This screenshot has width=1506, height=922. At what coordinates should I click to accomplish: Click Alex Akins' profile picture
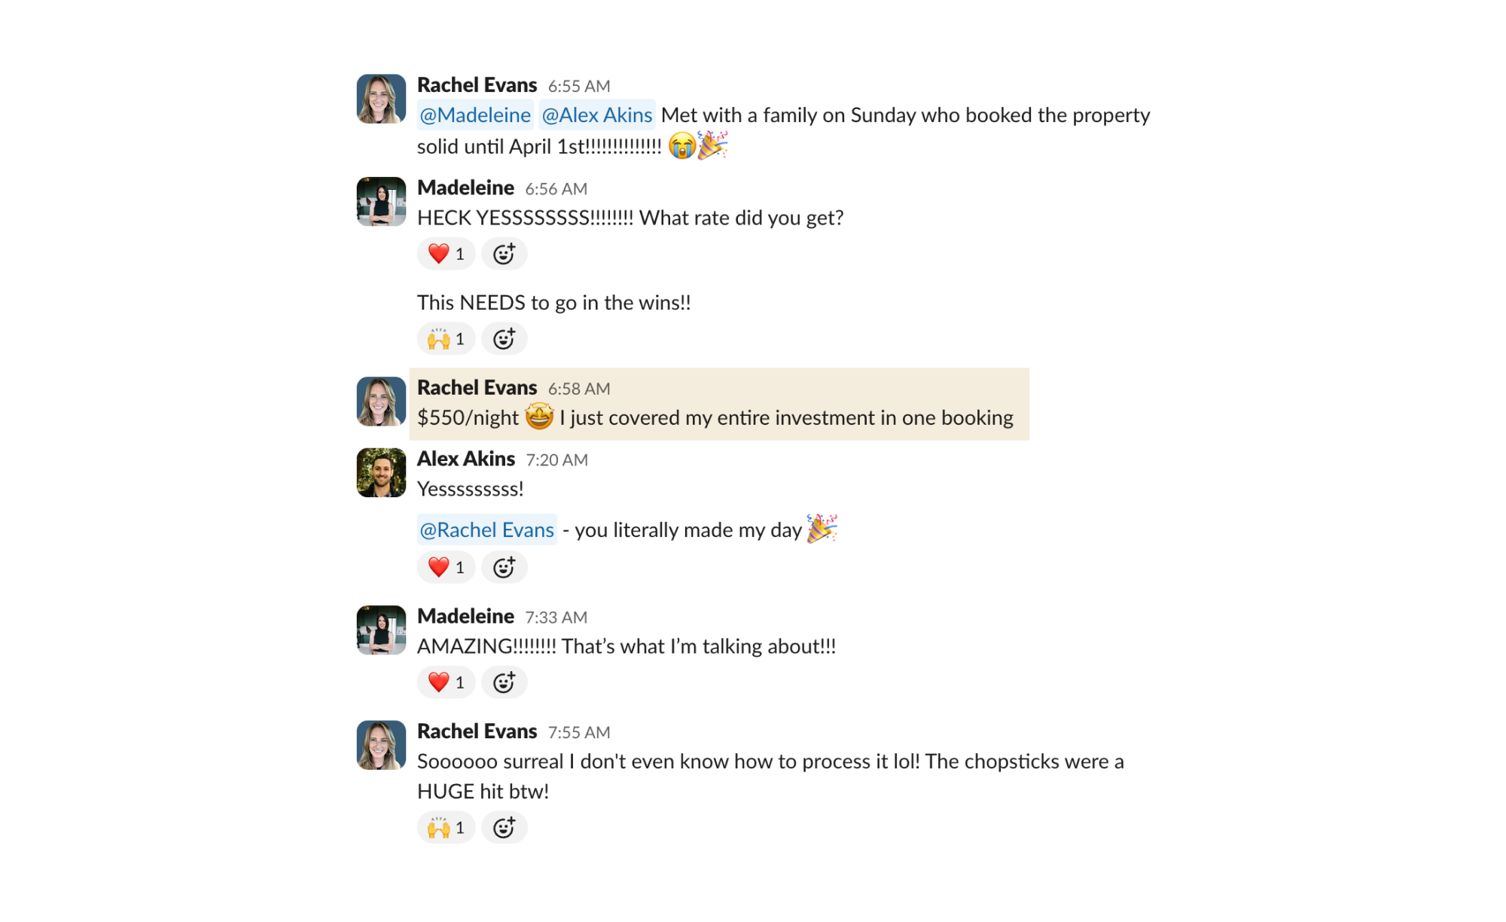pos(381,473)
